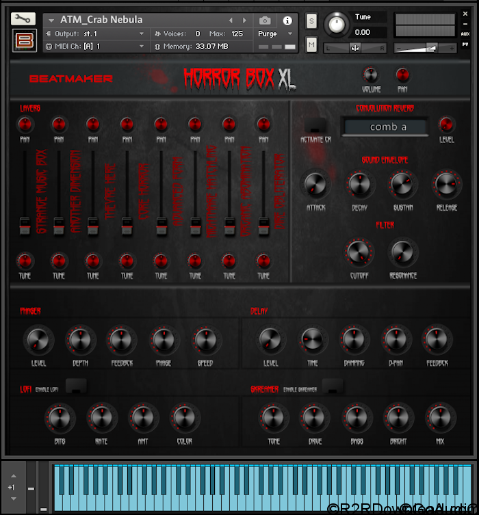This screenshot has height=515, width=479.
Task: Open instrument edit mode with wrench icon
Action: tap(23, 18)
